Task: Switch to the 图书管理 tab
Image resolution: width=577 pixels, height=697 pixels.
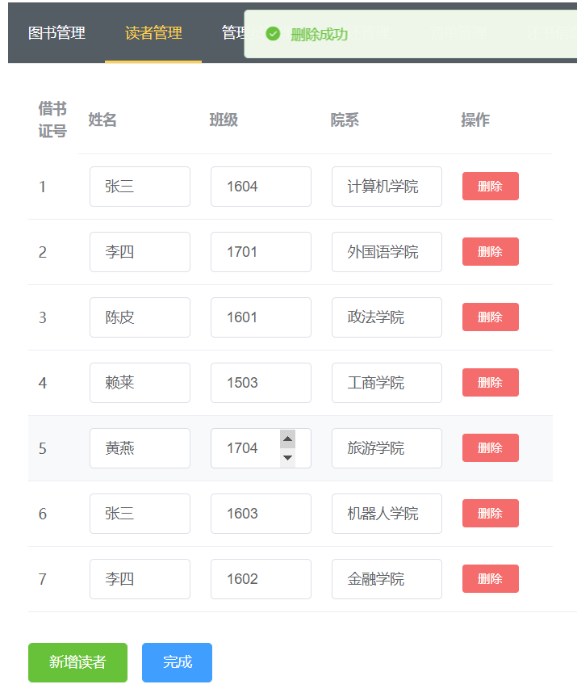Action: click(x=56, y=33)
